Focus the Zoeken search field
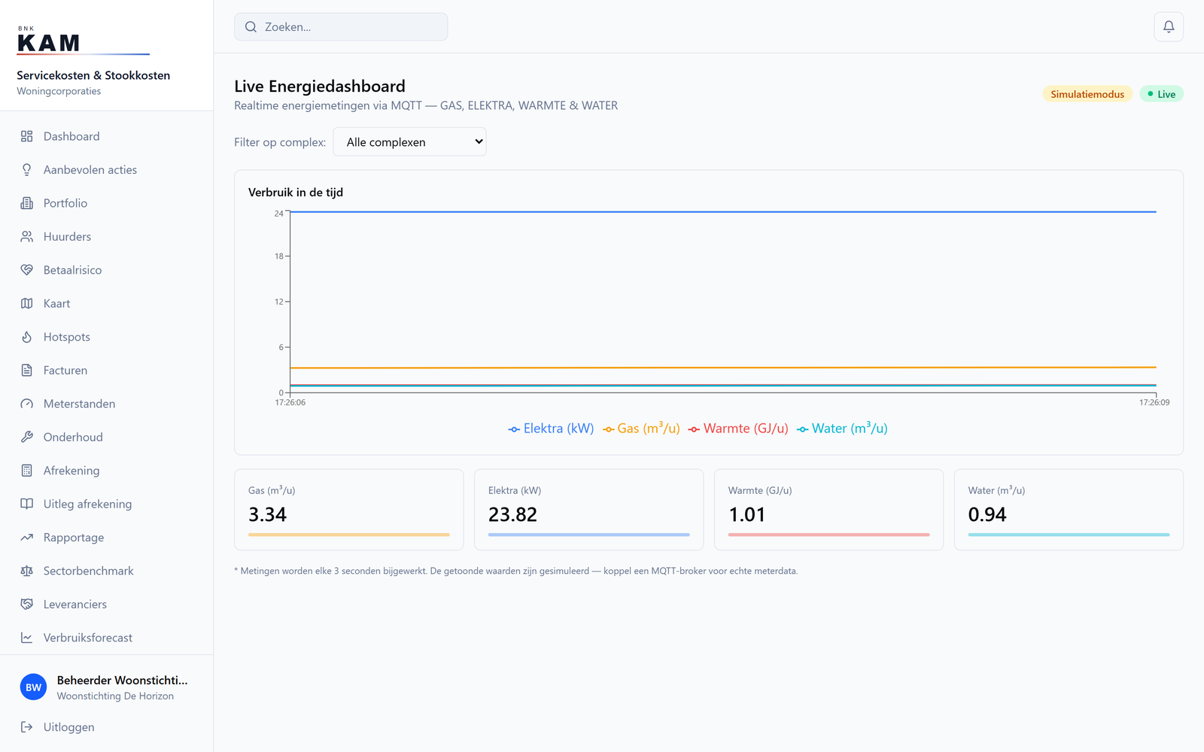Image resolution: width=1204 pixels, height=752 pixels. [341, 27]
